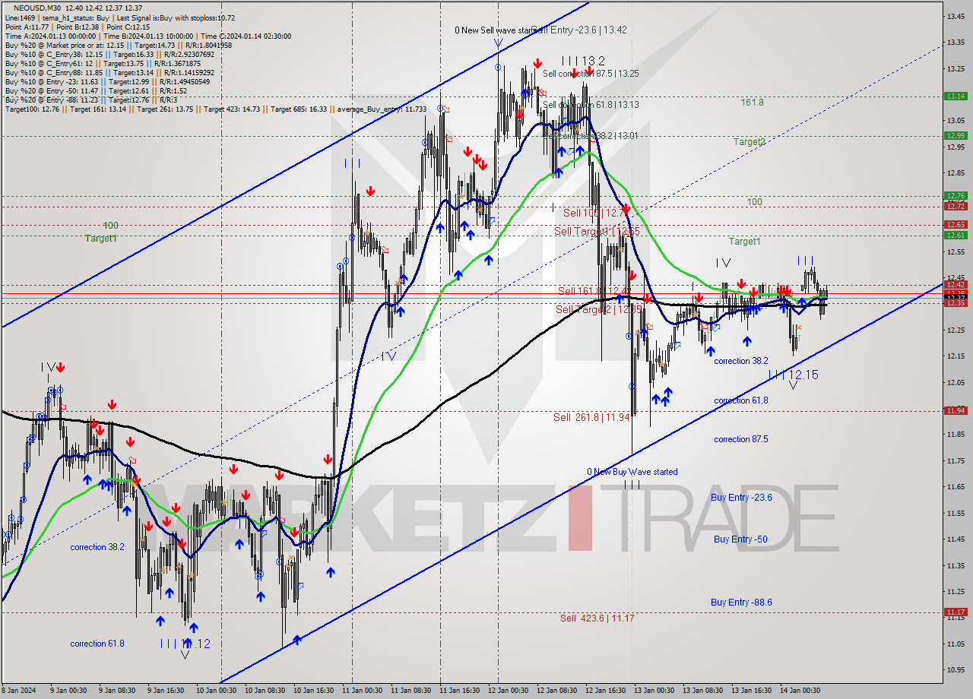Click the 'Sell Target1 | 12.65' label
Screen dimensions: 973x699
(x=597, y=231)
